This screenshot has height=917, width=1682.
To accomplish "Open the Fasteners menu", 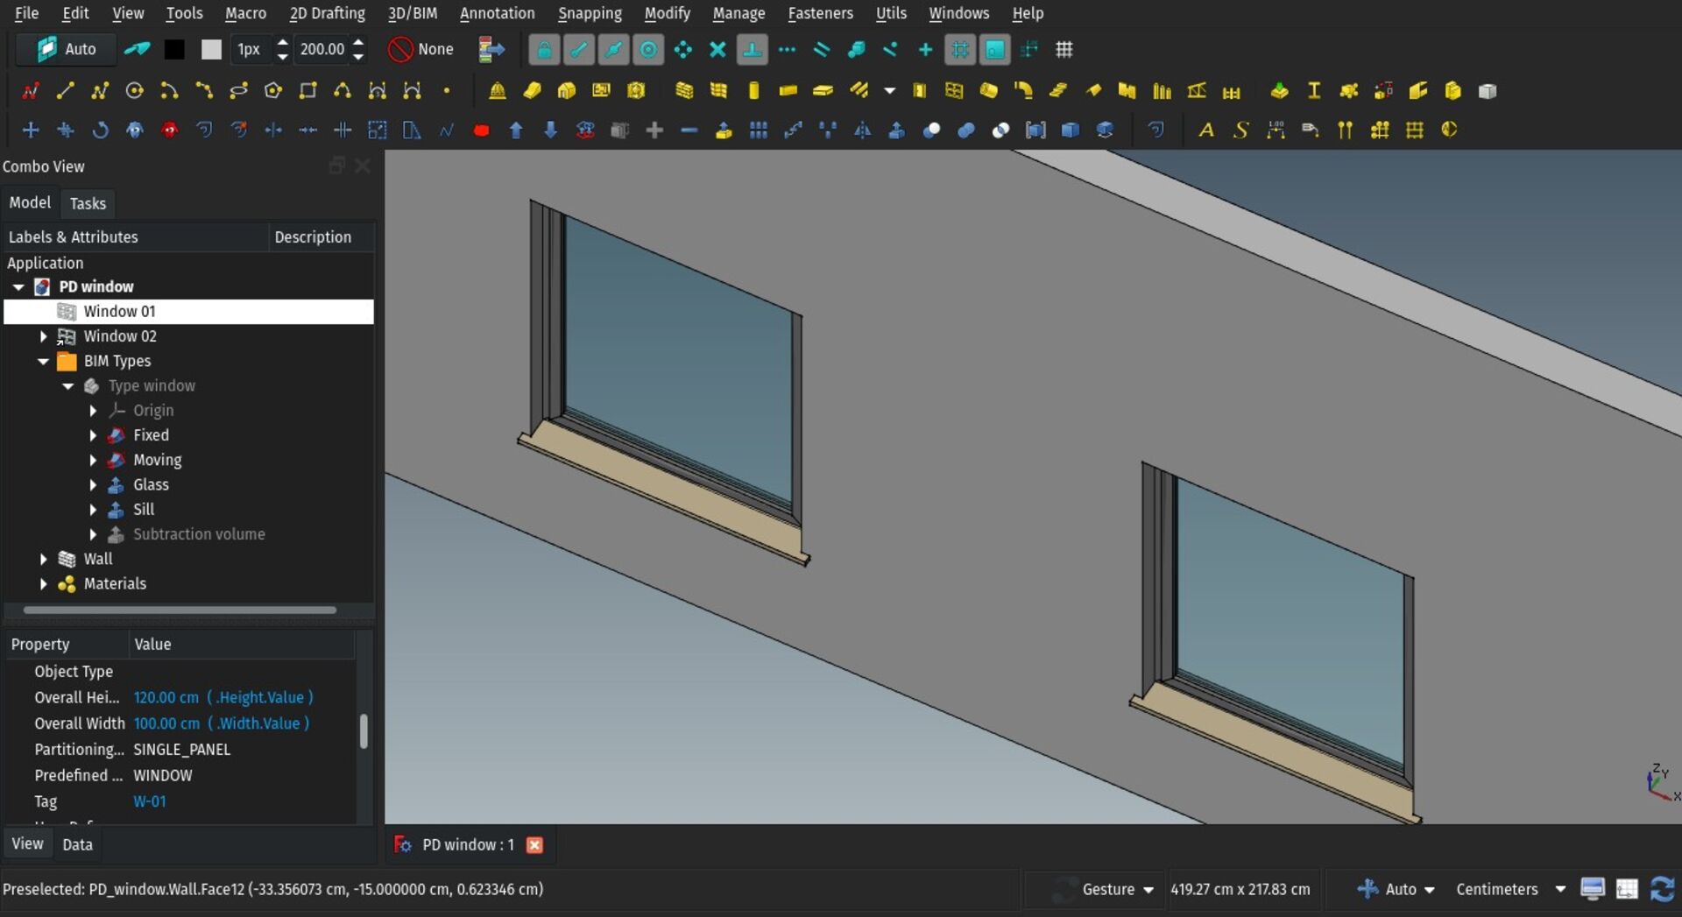I will tap(820, 13).
